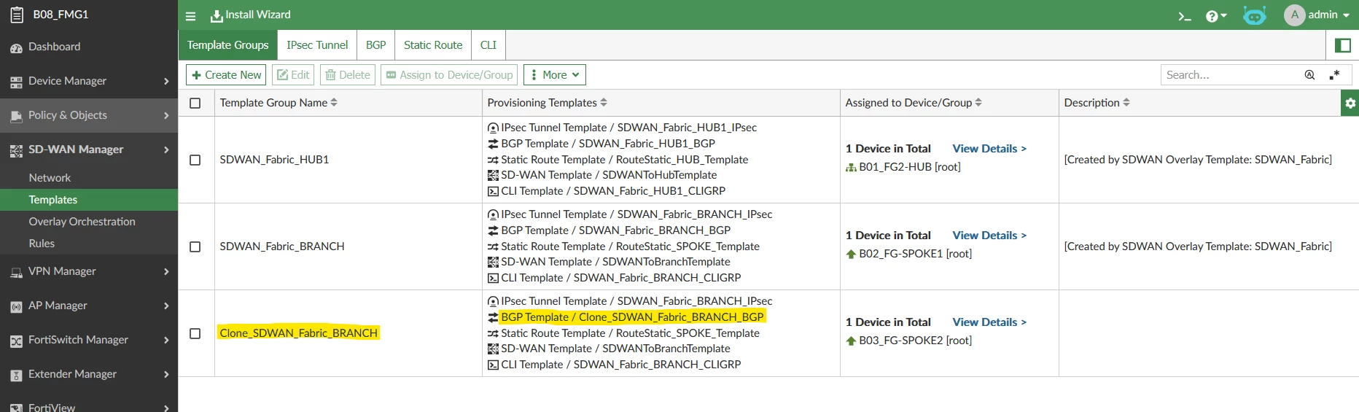The image size is (1359, 412).
Task: Open View Details for B03_FG-SPOKE2
Action: tap(989, 322)
